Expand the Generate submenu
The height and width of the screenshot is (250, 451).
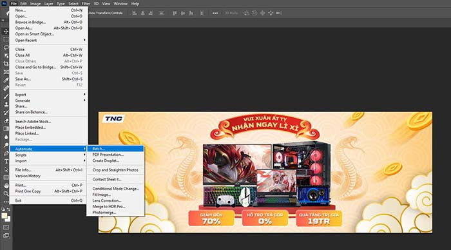coord(48,101)
